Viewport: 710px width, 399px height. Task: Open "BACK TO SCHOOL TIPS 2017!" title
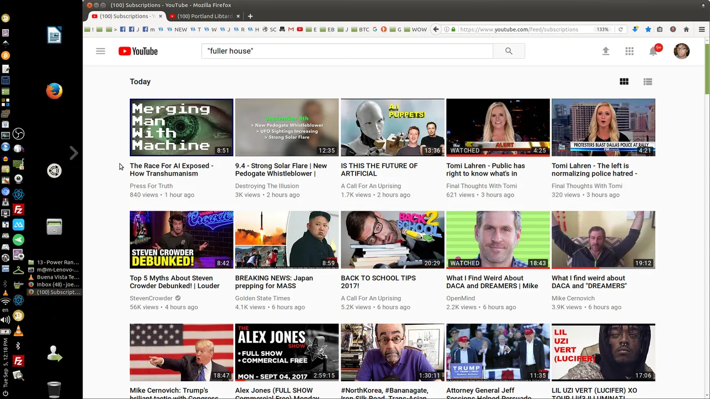click(x=378, y=282)
